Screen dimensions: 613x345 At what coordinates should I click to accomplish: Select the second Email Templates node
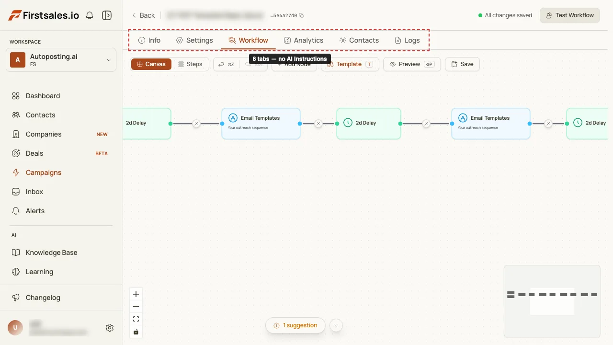[x=491, y=124]
